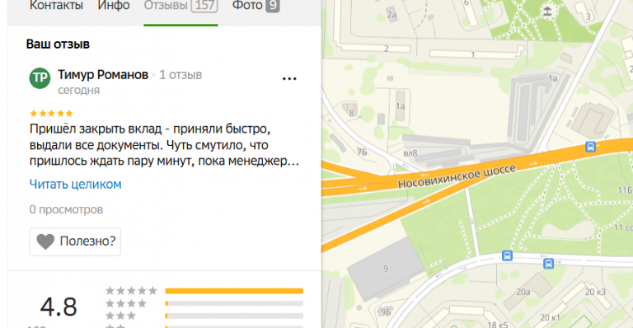Click building 20 к3 label on the map
633x328 pixels.
595,292
